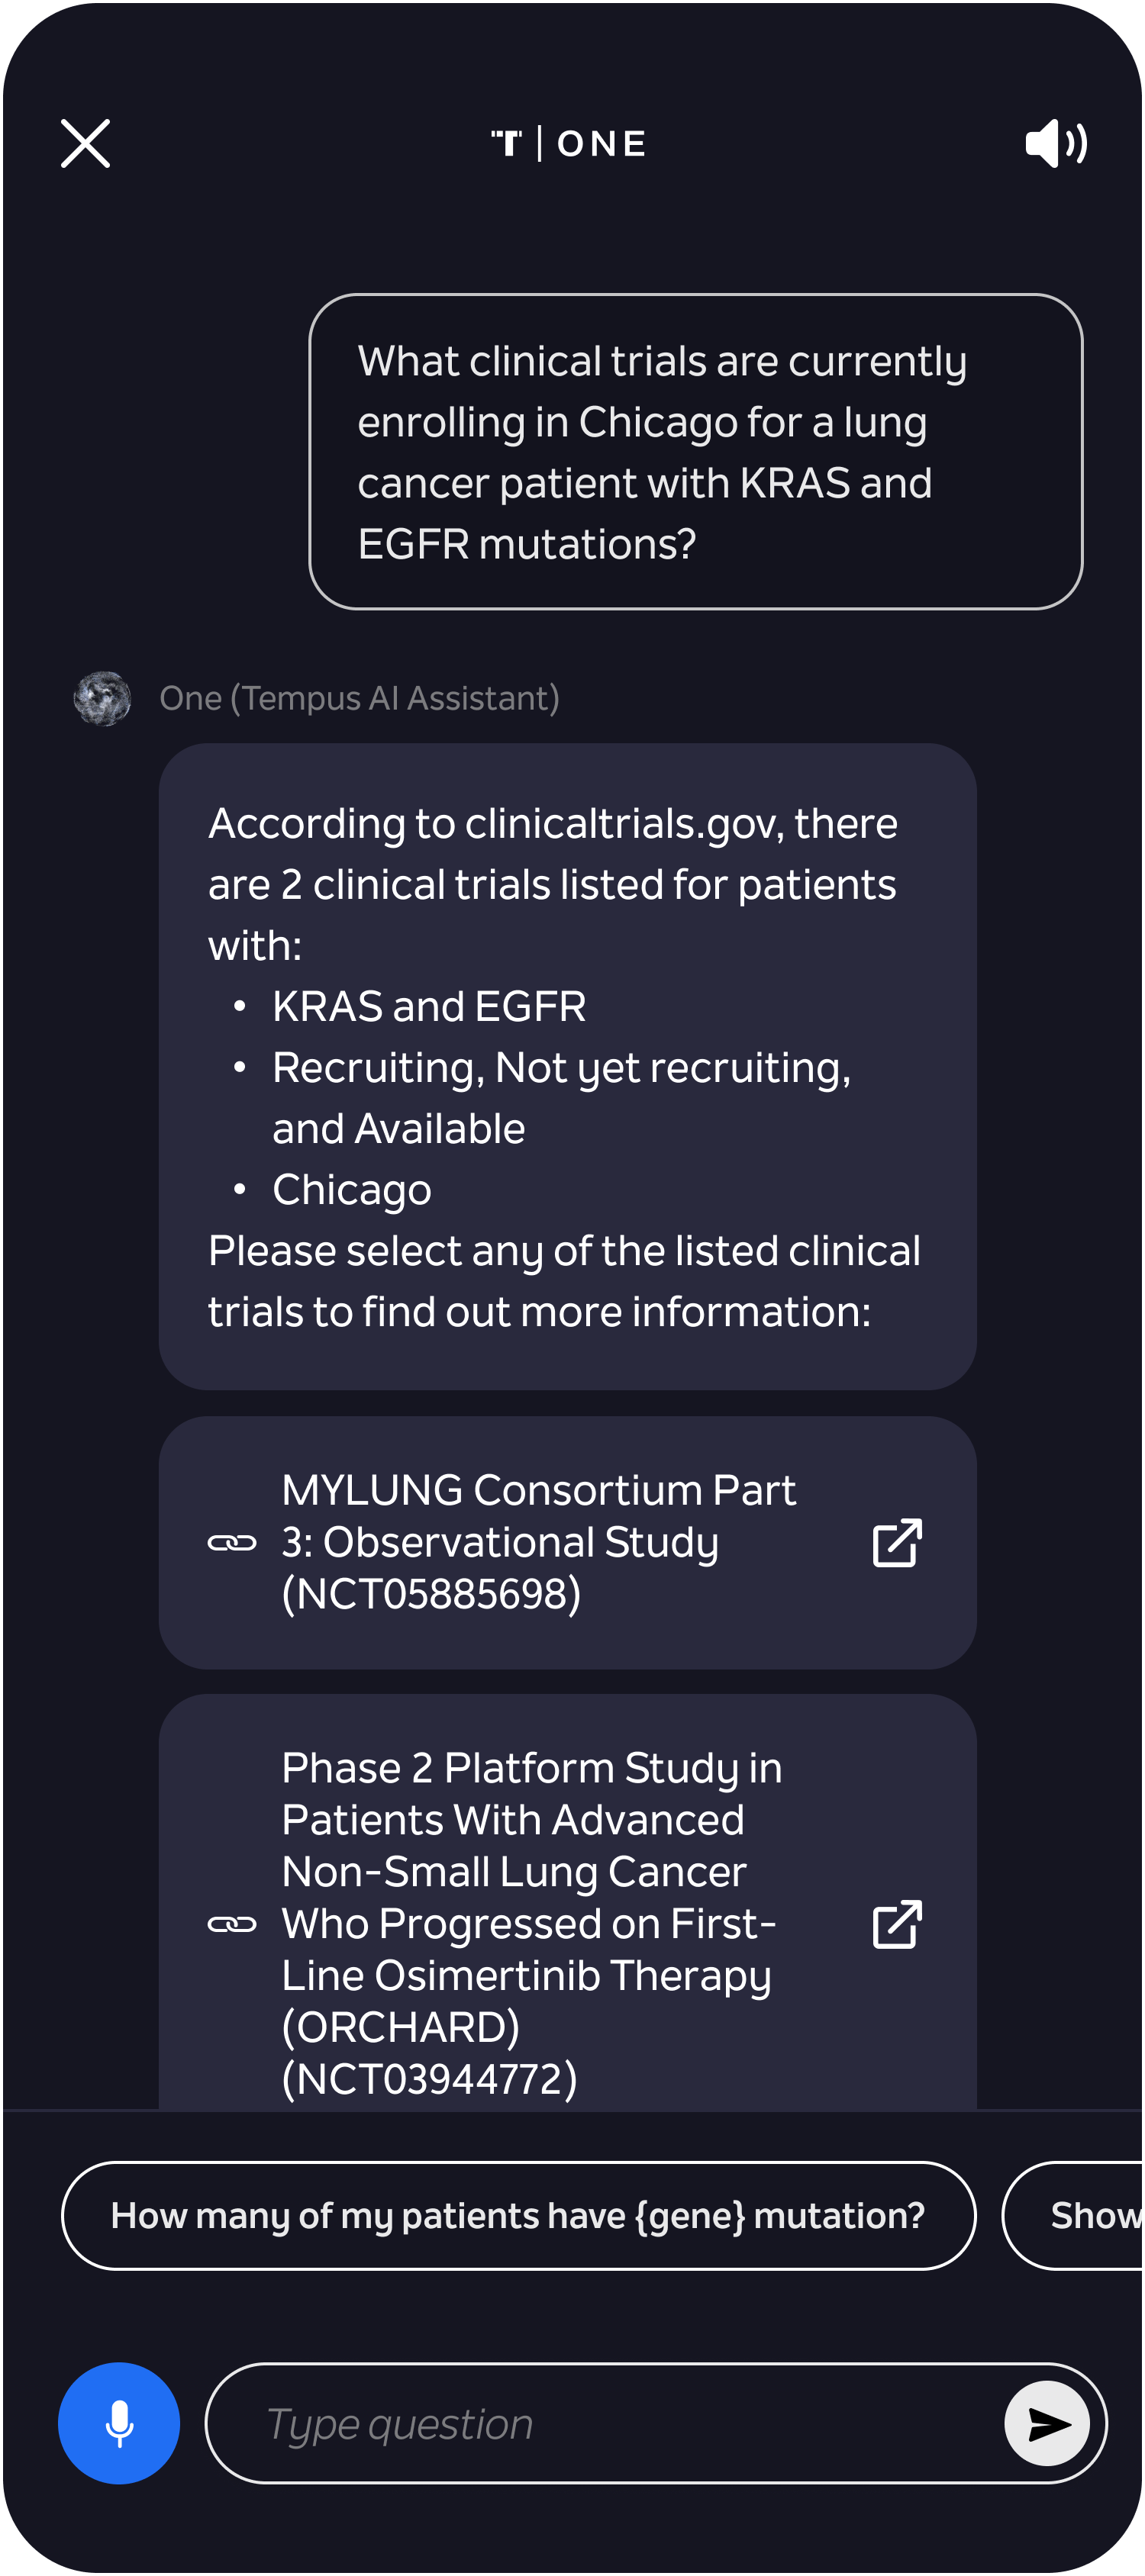Select the user's clinical trials question bubble

695,451
